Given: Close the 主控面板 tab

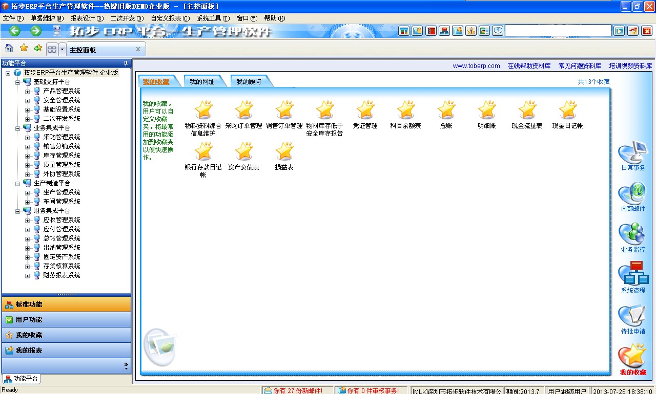Looking at the screenshot, I should (x=138, y=49).
